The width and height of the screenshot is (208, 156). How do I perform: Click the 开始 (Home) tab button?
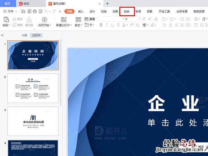[x=69, y=11]
